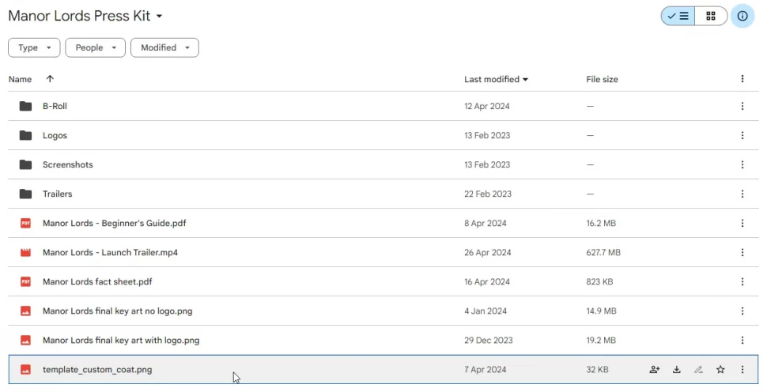Viewport: 767px width, 392px height.
Task: Reverse the sort direction arrow beside Name
Action: coord(50,79)
